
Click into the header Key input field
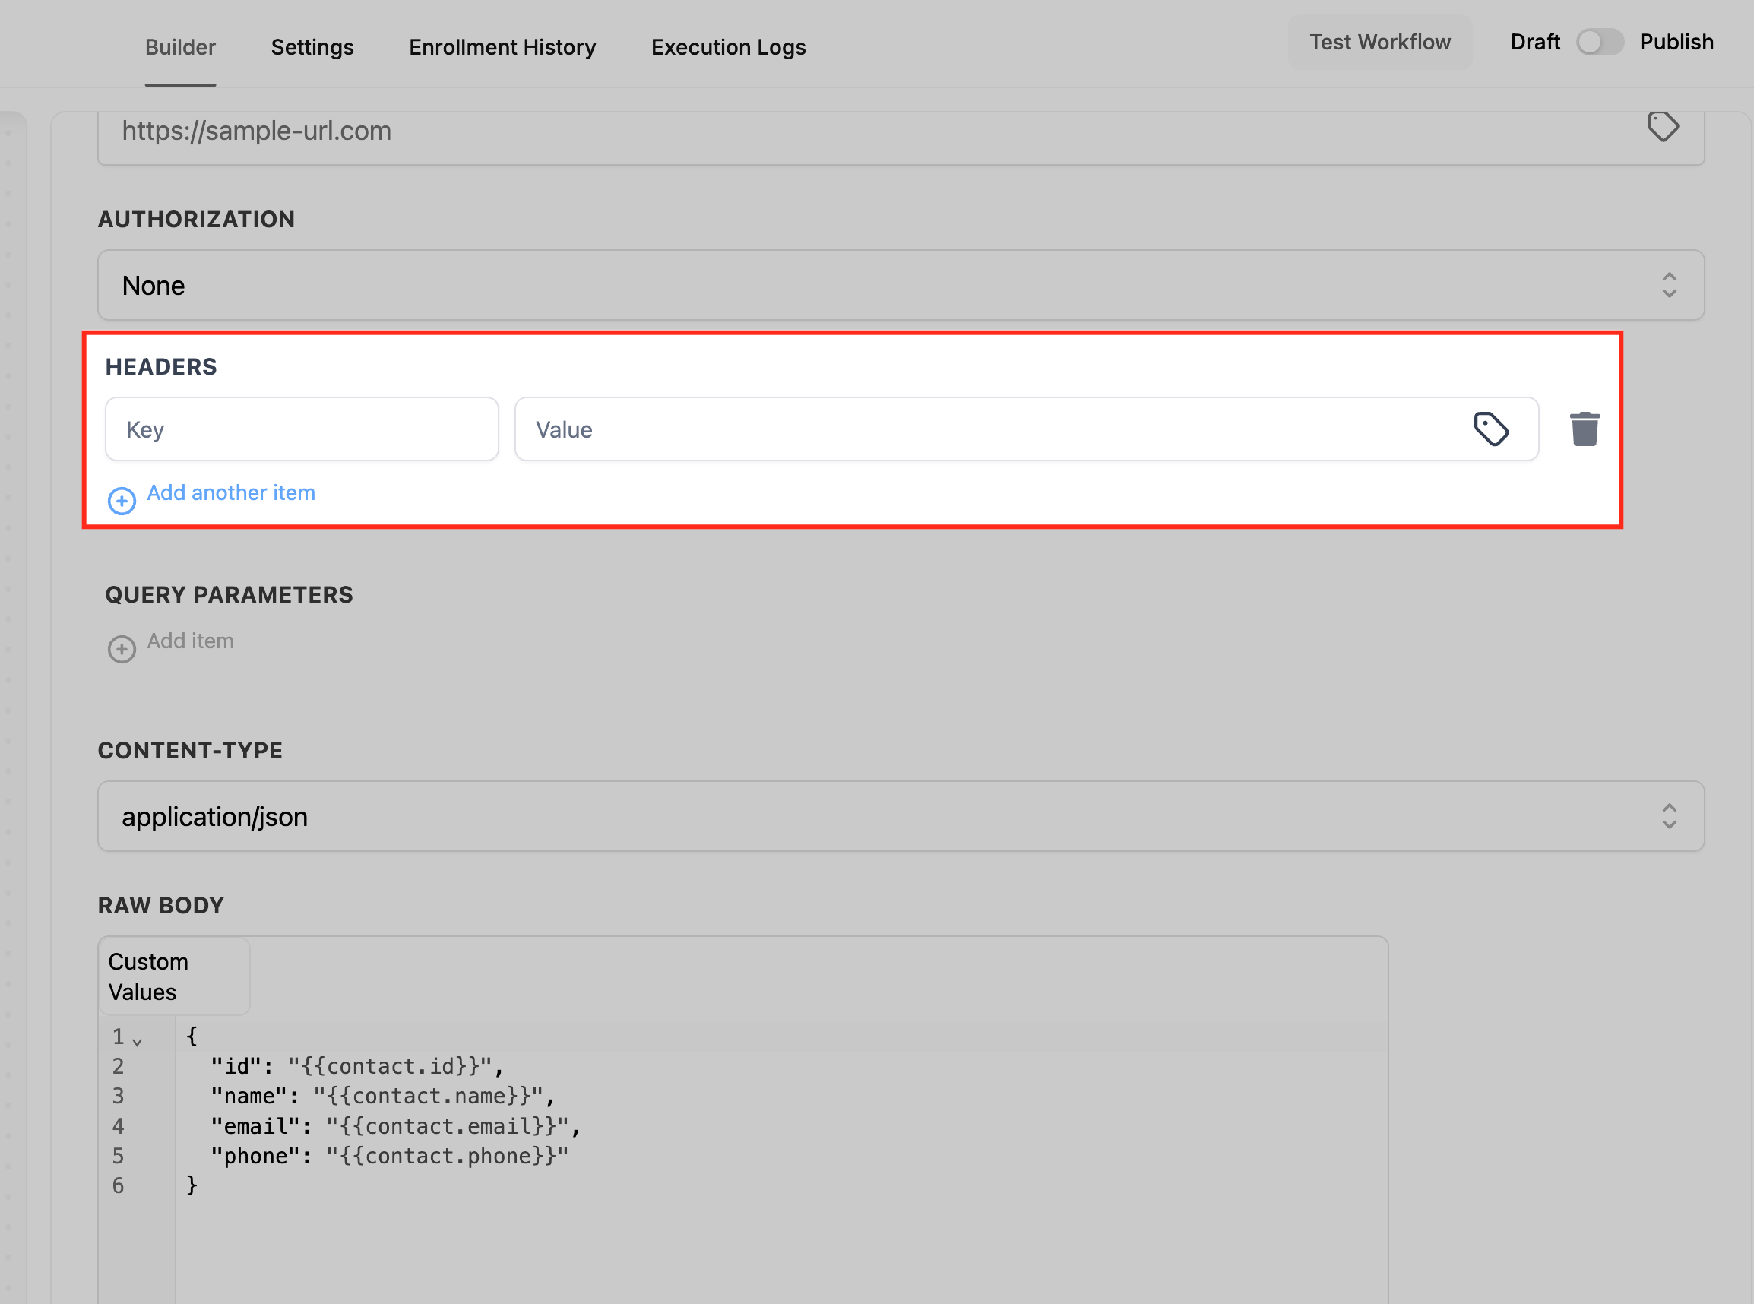pos(302,429)
